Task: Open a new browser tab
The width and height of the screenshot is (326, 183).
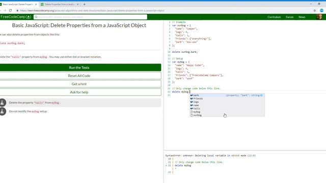Action: (84, 4)
